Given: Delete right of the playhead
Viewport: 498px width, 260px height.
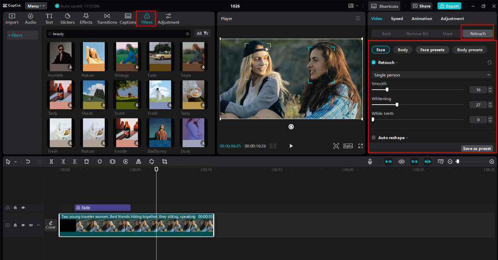Looking at the screenshot, I should pyautogui.click(x=75, y=161).
